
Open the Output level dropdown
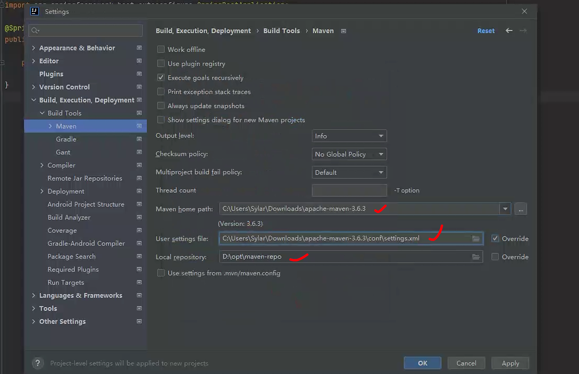pyautogui.click(x=349, y=136)
